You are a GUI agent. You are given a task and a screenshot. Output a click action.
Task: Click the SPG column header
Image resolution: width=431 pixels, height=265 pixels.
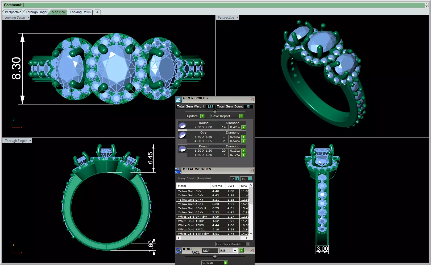tap(244, 186)
